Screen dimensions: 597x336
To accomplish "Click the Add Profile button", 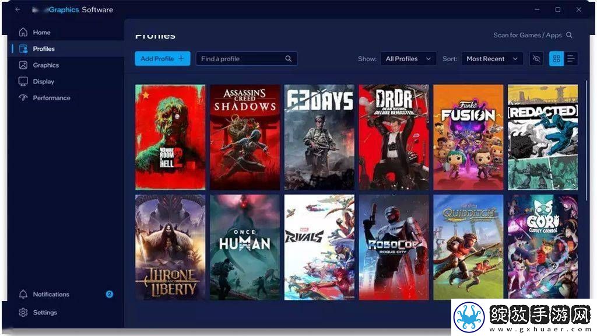I will pyautogui.click(x=163, y=59).
